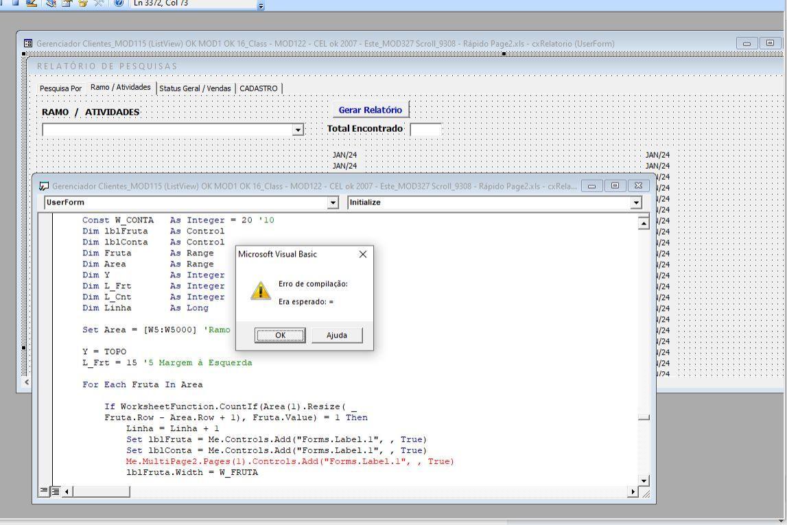Image resolution: width=787 pixels, height=525 pixels.
Task: Click the 'Erro de compilação:' message text
Action: click(x=313, y=284)
